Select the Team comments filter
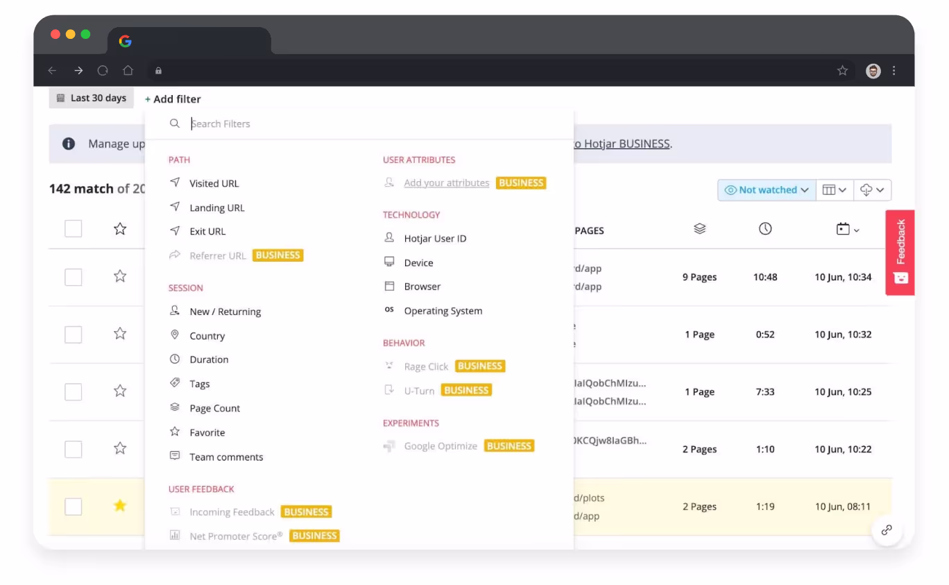The height and width of the screenshot is (585, 949). coord(226,457)
